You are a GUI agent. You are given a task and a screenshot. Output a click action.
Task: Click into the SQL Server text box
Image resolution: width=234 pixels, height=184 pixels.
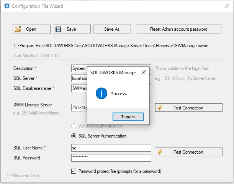click(x=79, y=78)
